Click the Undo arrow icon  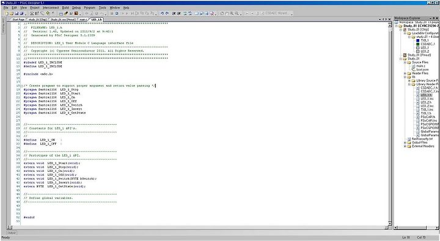pyautogui.click(x=162, y=13)
